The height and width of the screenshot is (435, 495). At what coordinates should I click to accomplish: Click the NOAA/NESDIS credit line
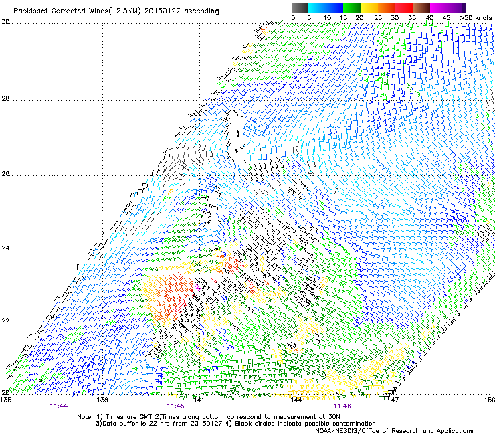click(394, 431)
